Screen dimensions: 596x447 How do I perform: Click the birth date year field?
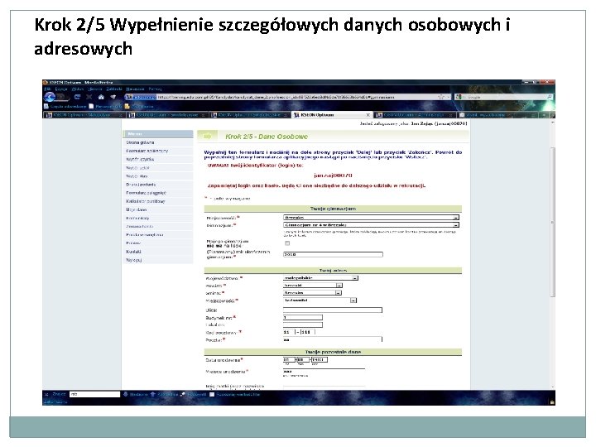pos(320,359)
